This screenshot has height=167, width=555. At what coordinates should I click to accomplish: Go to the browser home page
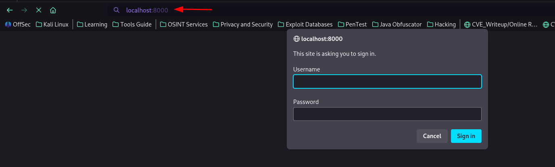click(53, 10)
